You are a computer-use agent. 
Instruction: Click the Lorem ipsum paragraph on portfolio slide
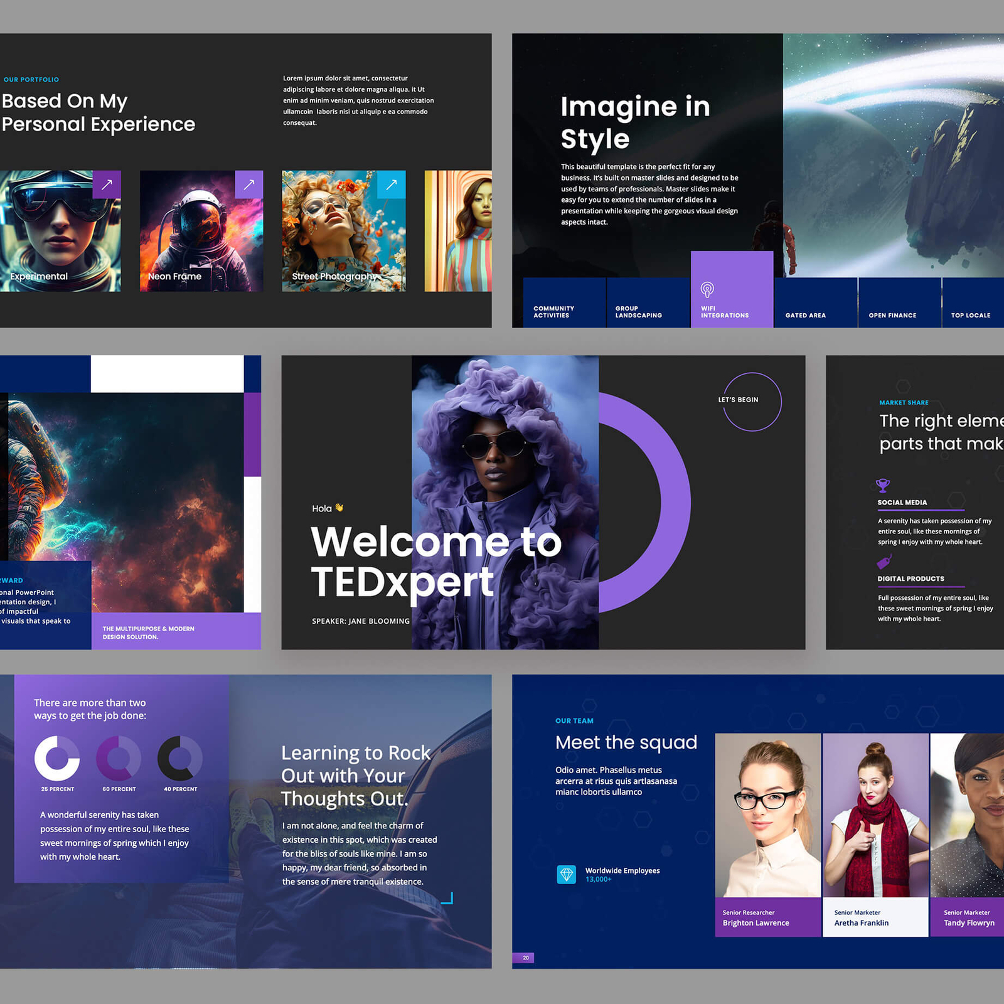(x=358, y=100)
